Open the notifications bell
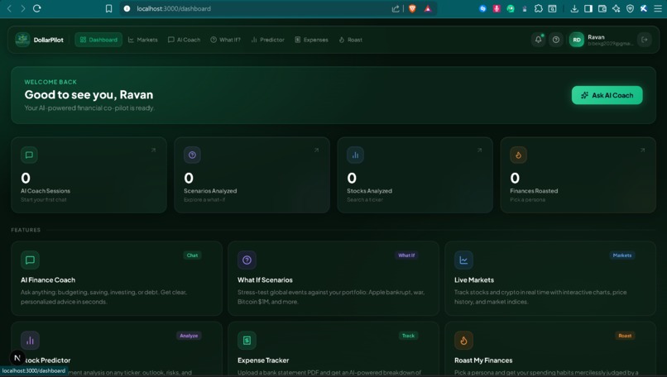 (x=538, y=40)
